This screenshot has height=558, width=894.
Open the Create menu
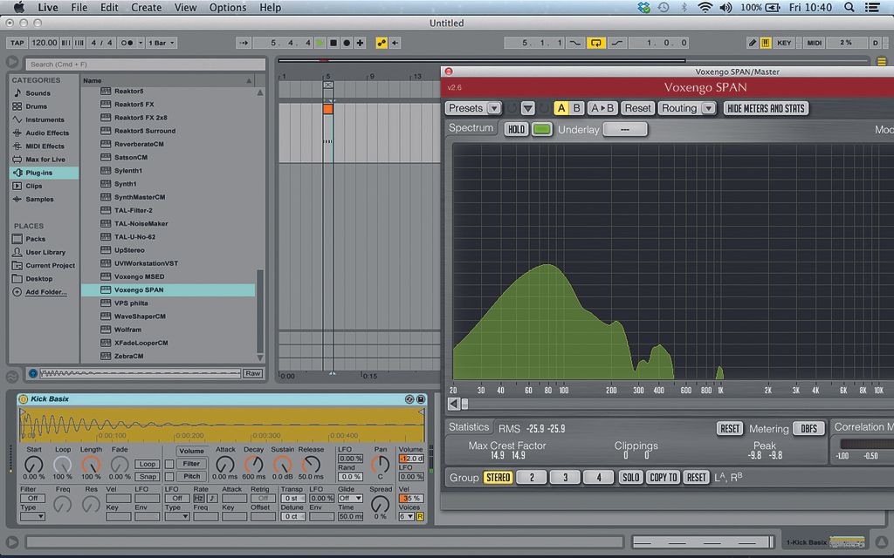pyautogui.click(x=146, y=8)
